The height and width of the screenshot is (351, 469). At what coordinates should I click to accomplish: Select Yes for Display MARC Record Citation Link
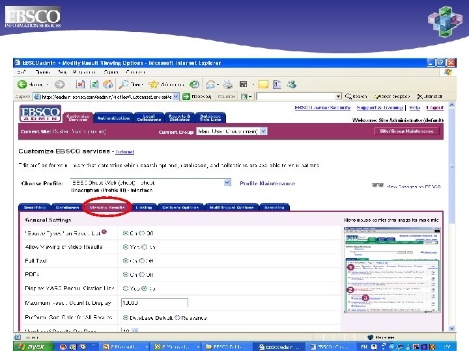pyautogui.click(x=126, y=289)
